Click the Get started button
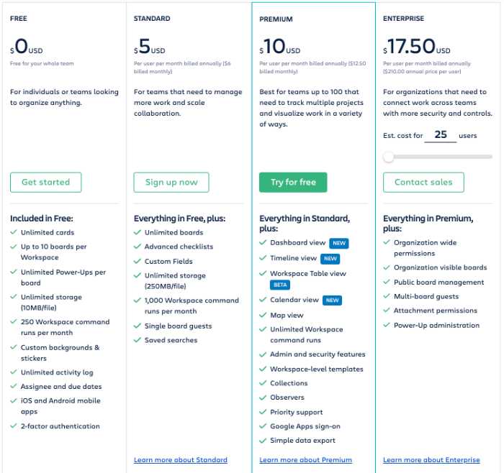 (45, 183)
